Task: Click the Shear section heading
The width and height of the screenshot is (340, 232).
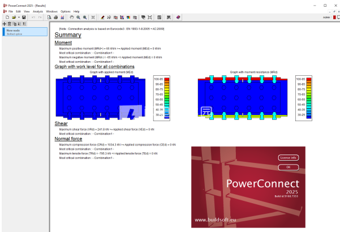Action: [61, 123]
